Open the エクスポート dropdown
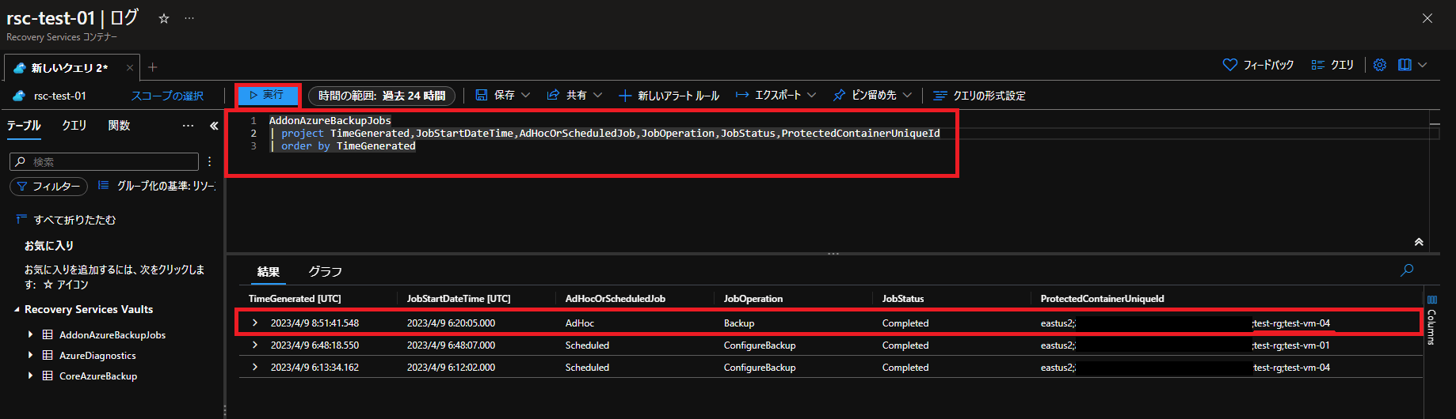The height and width of the screenshot is (419, 1456). click(x=776, y=95)
